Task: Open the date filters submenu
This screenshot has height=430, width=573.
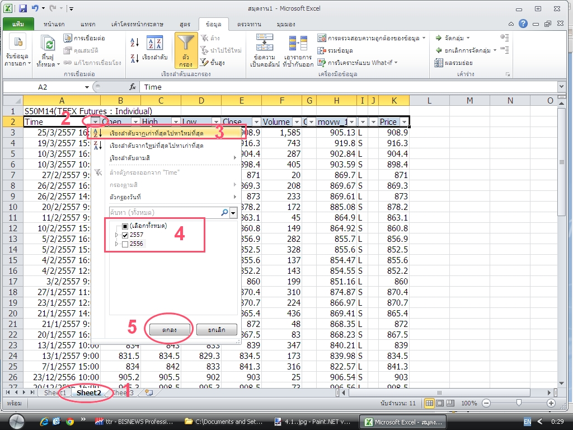Action: tap(166, 197)
